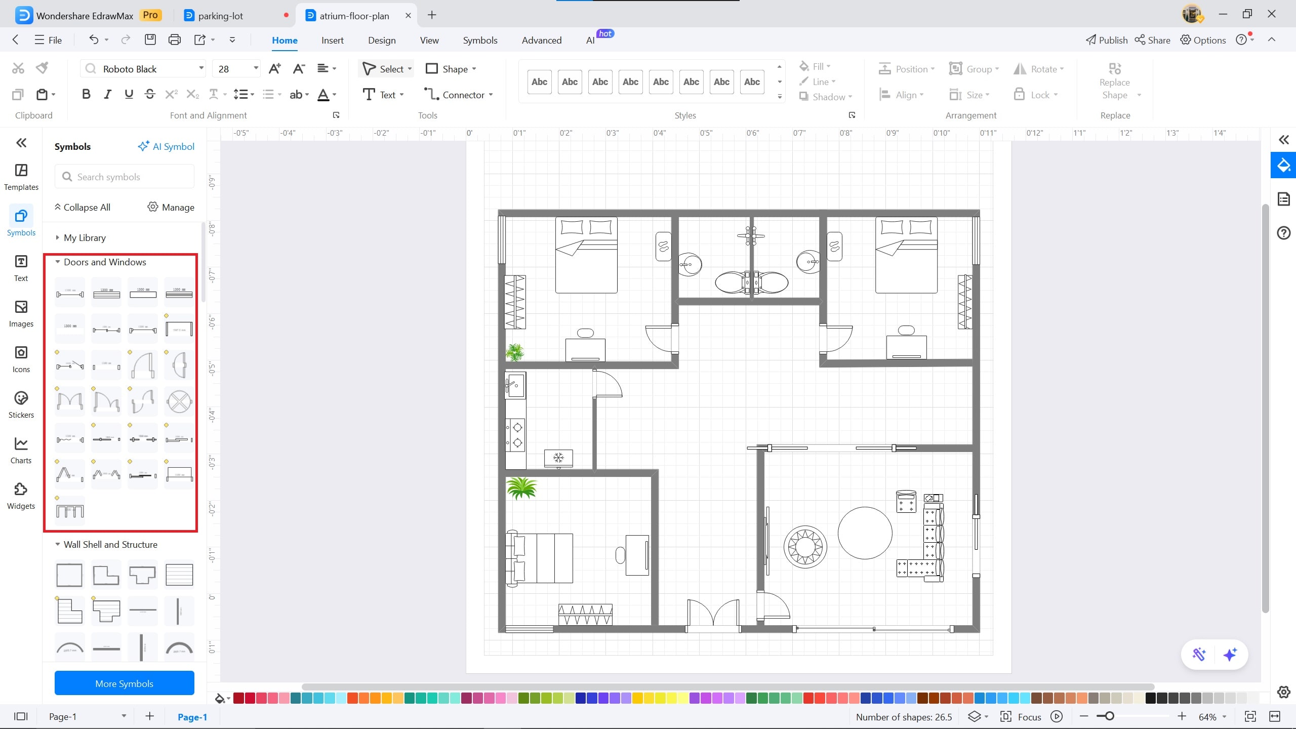Click the Replace Shape icon
The image size is (1296, 729).
tap(1115, 68)
